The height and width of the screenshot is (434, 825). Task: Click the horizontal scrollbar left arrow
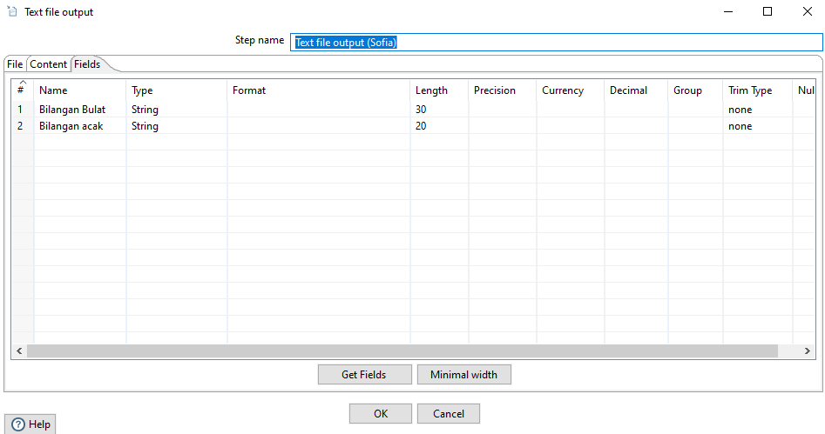click(x=19, y=351)
